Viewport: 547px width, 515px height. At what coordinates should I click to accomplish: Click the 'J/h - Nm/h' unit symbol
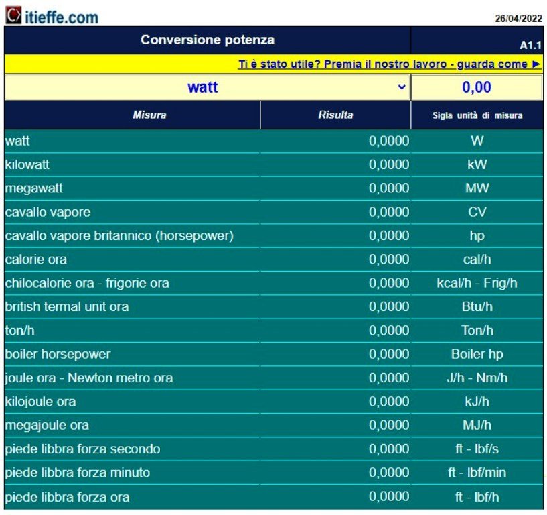(477, 378)
